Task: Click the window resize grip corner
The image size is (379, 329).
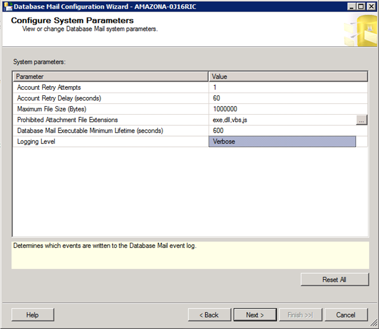Action: coord(374,323)
